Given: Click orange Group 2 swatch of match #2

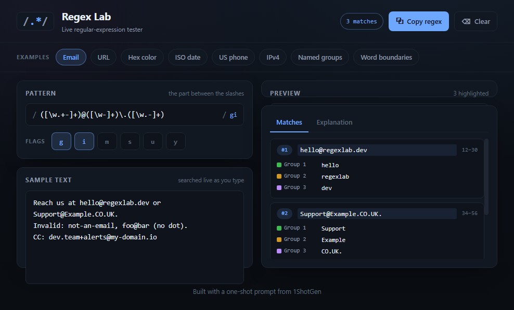Looking at the screenshot, I should click(279, 239).
